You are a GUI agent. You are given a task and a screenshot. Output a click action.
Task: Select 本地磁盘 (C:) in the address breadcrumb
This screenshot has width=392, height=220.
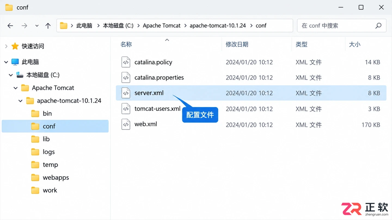pyautogui.click(x=118, y=26)
